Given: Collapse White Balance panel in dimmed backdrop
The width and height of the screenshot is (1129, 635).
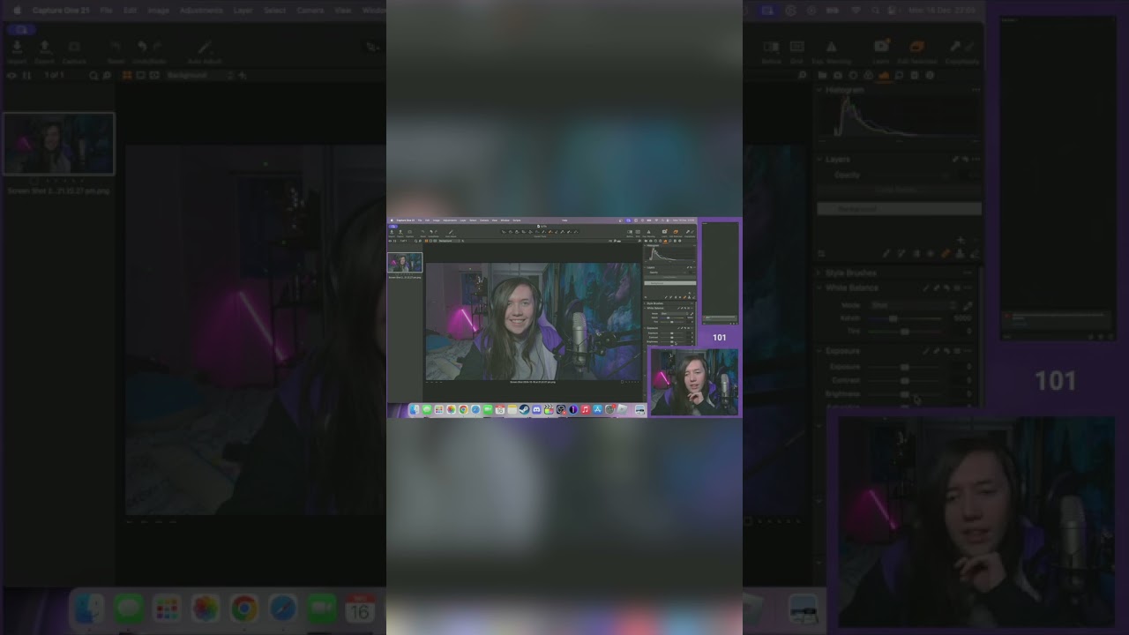Looking at the screenshot, I should pyautogui.click(x=819, y=288).
